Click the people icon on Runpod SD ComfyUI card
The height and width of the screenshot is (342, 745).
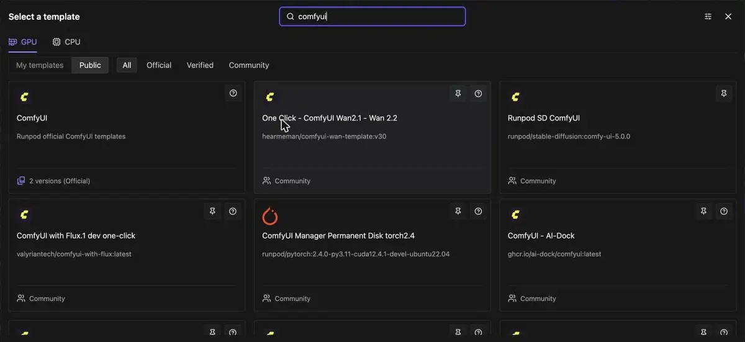512,181
